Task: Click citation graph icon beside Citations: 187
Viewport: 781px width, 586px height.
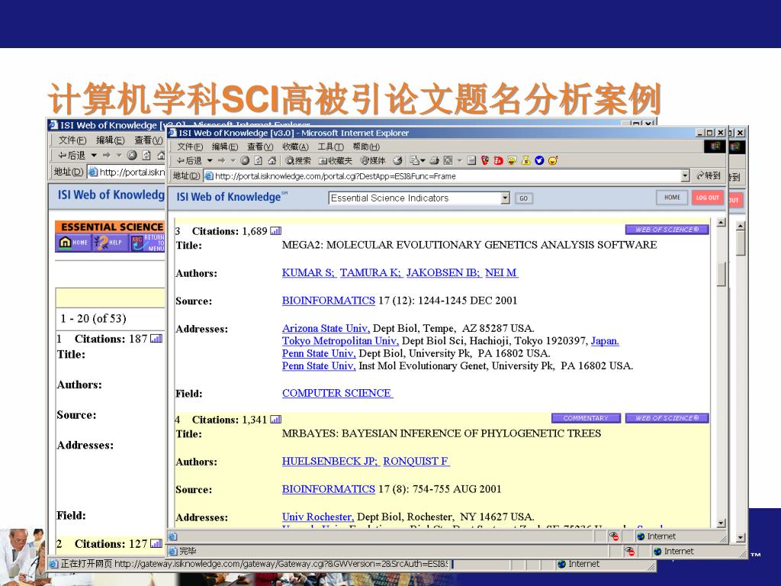Action: pyautogui.click(x=156, y=339)
